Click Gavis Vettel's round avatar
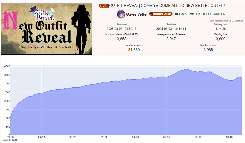This screenshot has width=245, height=143. point(121,14)
